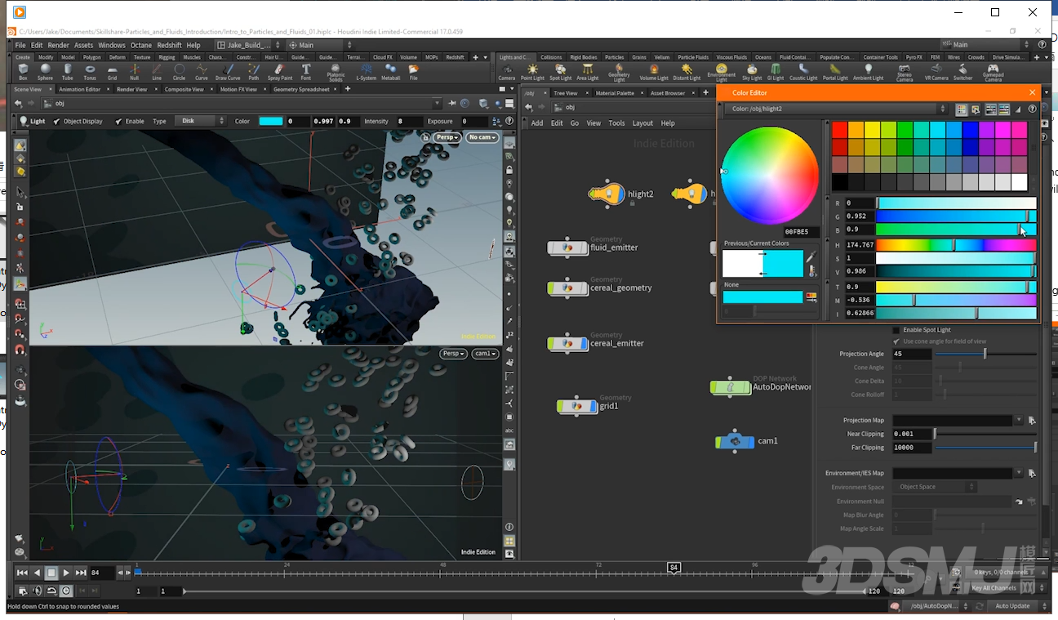Select the Spray Paint shelf tool
Image resolution: width=1058 pixels, height=620 pixels.
click(x=280, y=72)
